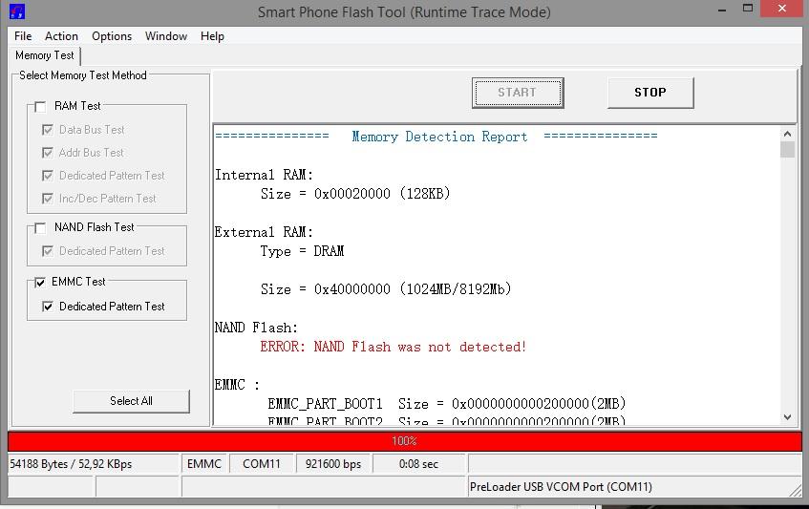This screenshot has width=809, height=509.
Task: Toggle the Addr Bus Test checkbox
Action: tap(48, 153)
